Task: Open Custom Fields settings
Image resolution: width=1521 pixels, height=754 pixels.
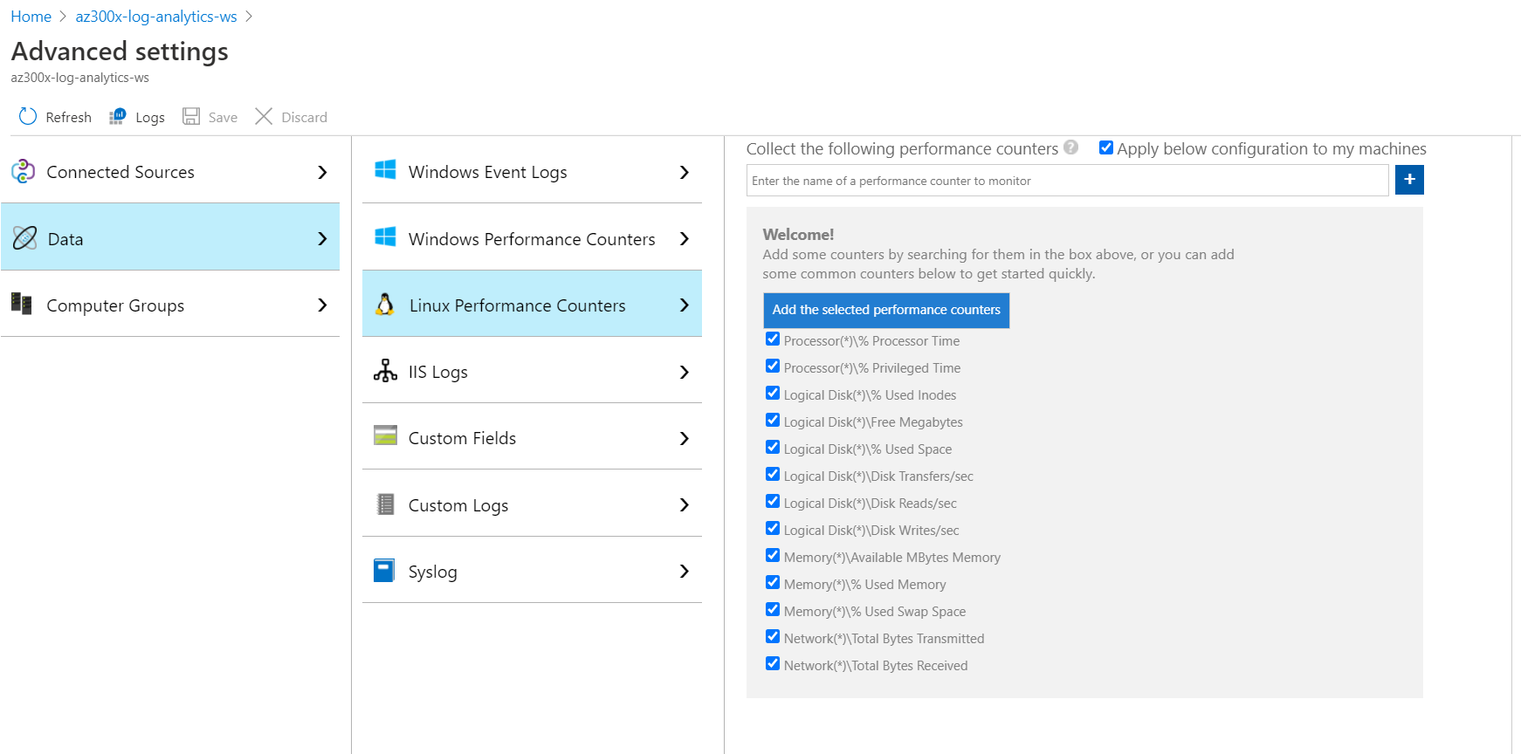Action: point(532,437)
